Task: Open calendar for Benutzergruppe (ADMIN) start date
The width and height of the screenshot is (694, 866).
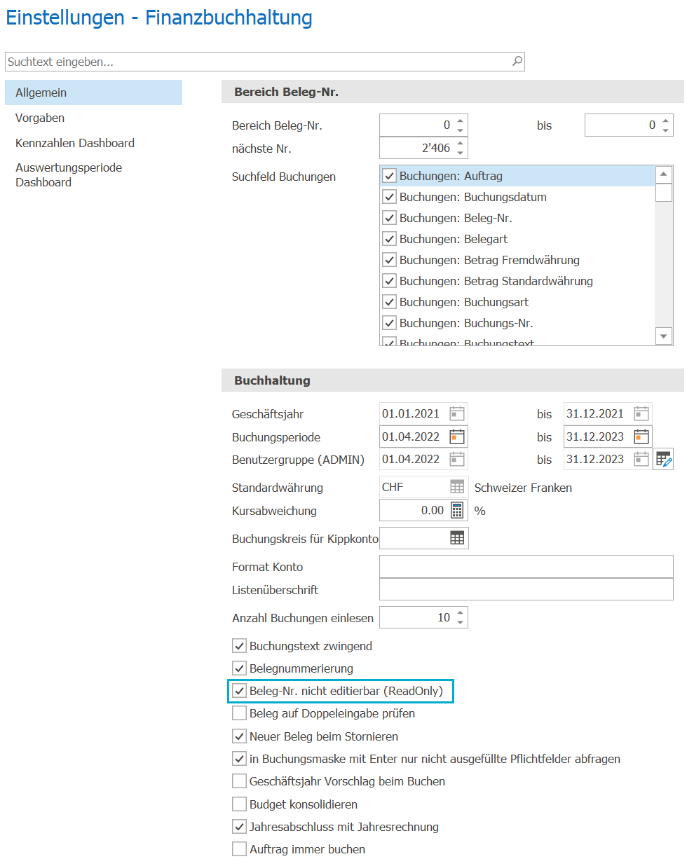Action: 457,459
